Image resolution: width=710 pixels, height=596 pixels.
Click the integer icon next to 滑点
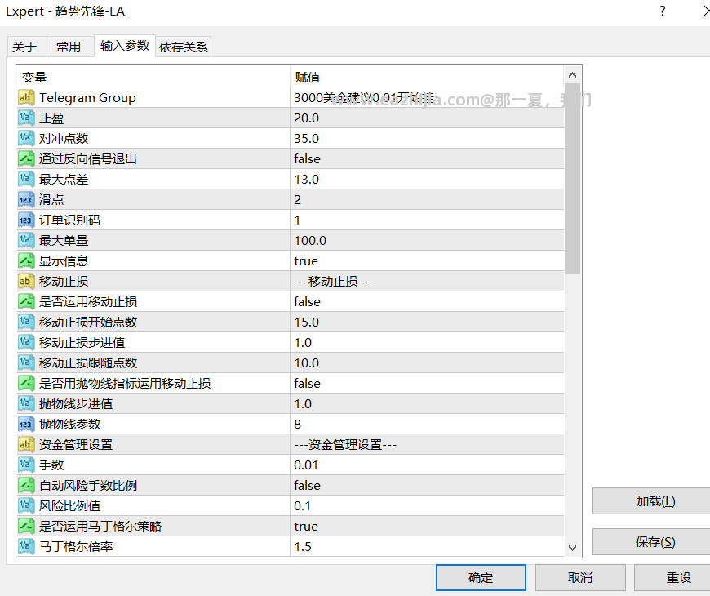26,200
